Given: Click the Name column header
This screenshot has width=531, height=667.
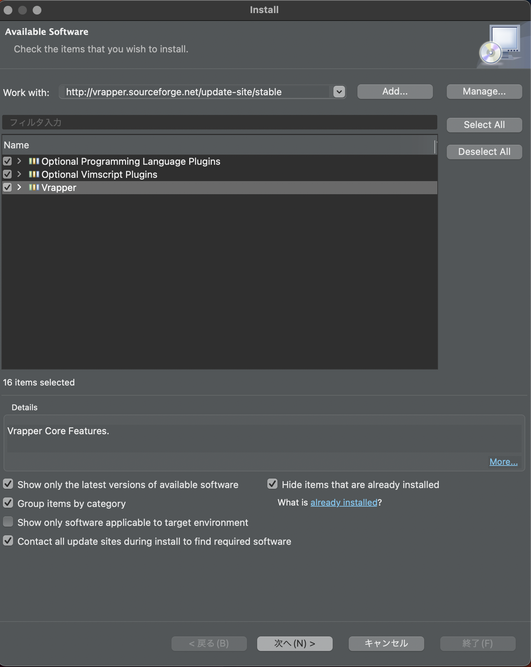Looking at the screenshot, I should [x=219, y=145].
